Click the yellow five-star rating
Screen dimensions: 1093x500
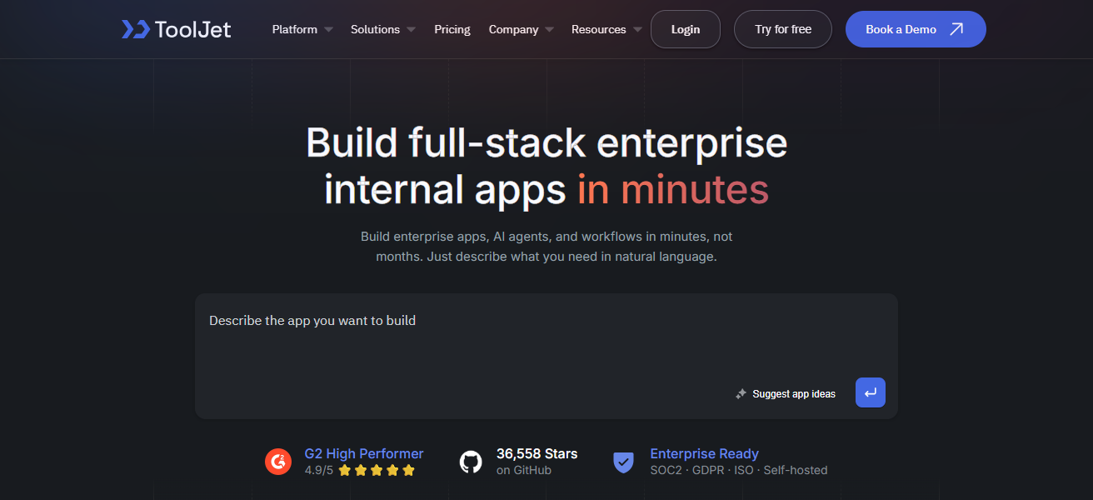point(376,470)
